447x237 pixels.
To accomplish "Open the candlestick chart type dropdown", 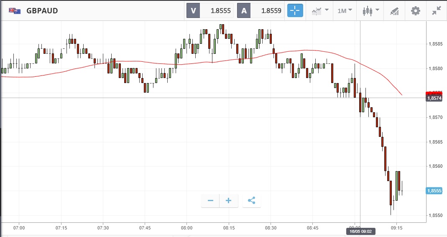I will click(x=370, y=11).
